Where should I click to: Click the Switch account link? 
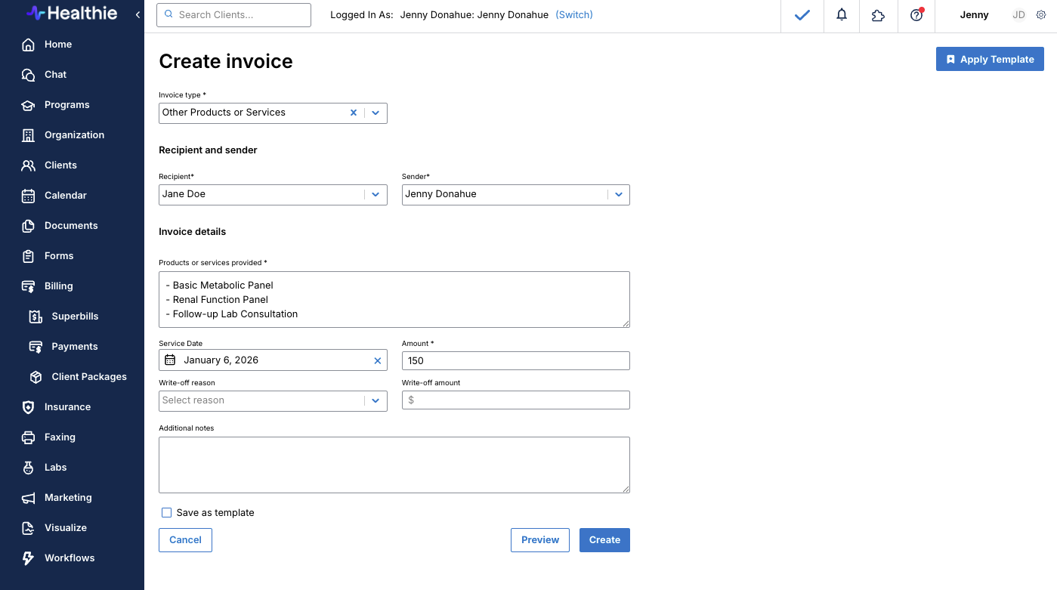(x=574, y=15)
